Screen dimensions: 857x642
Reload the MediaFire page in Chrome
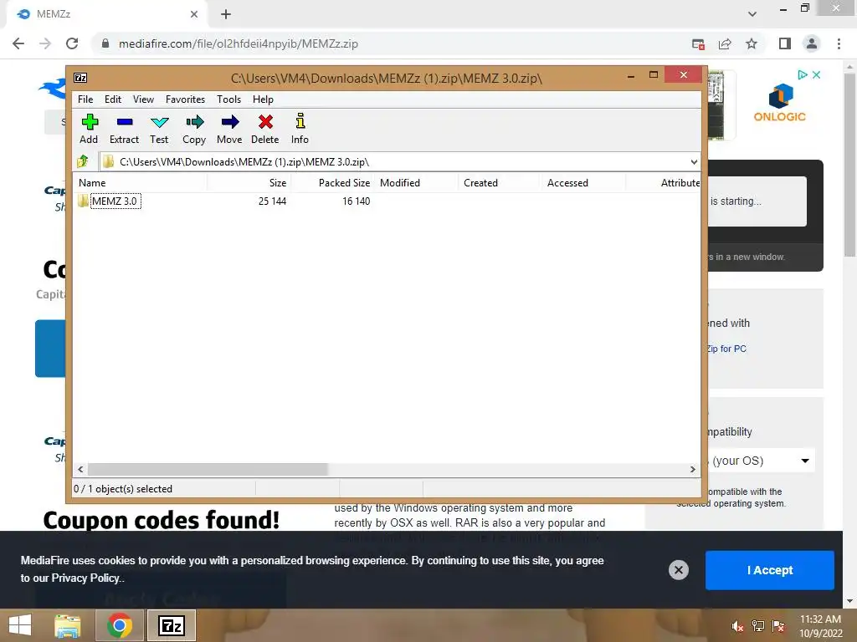[x=72, y=43]
